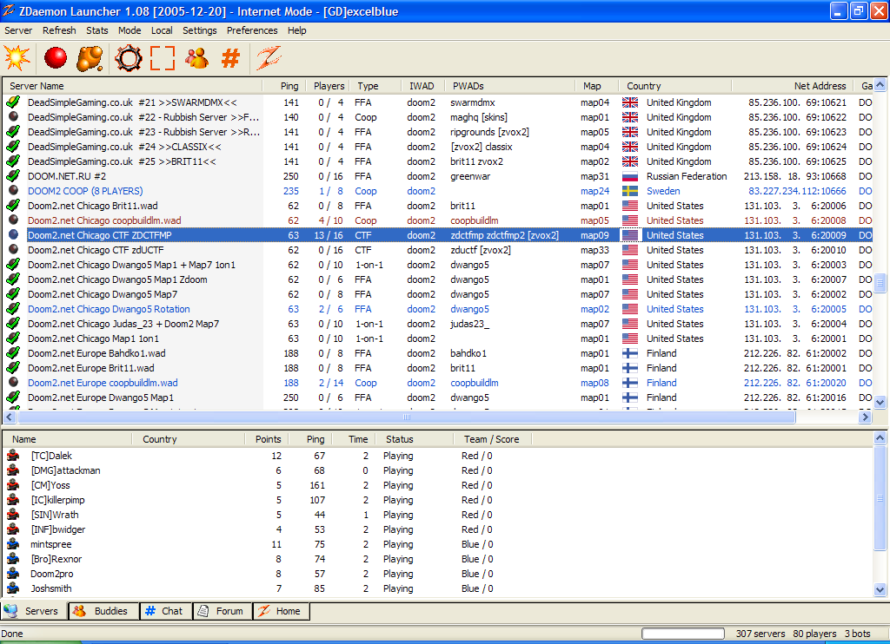890x644 pixels.
Task: Sort servers by Type column header
Action: click(x=375, y=86)
